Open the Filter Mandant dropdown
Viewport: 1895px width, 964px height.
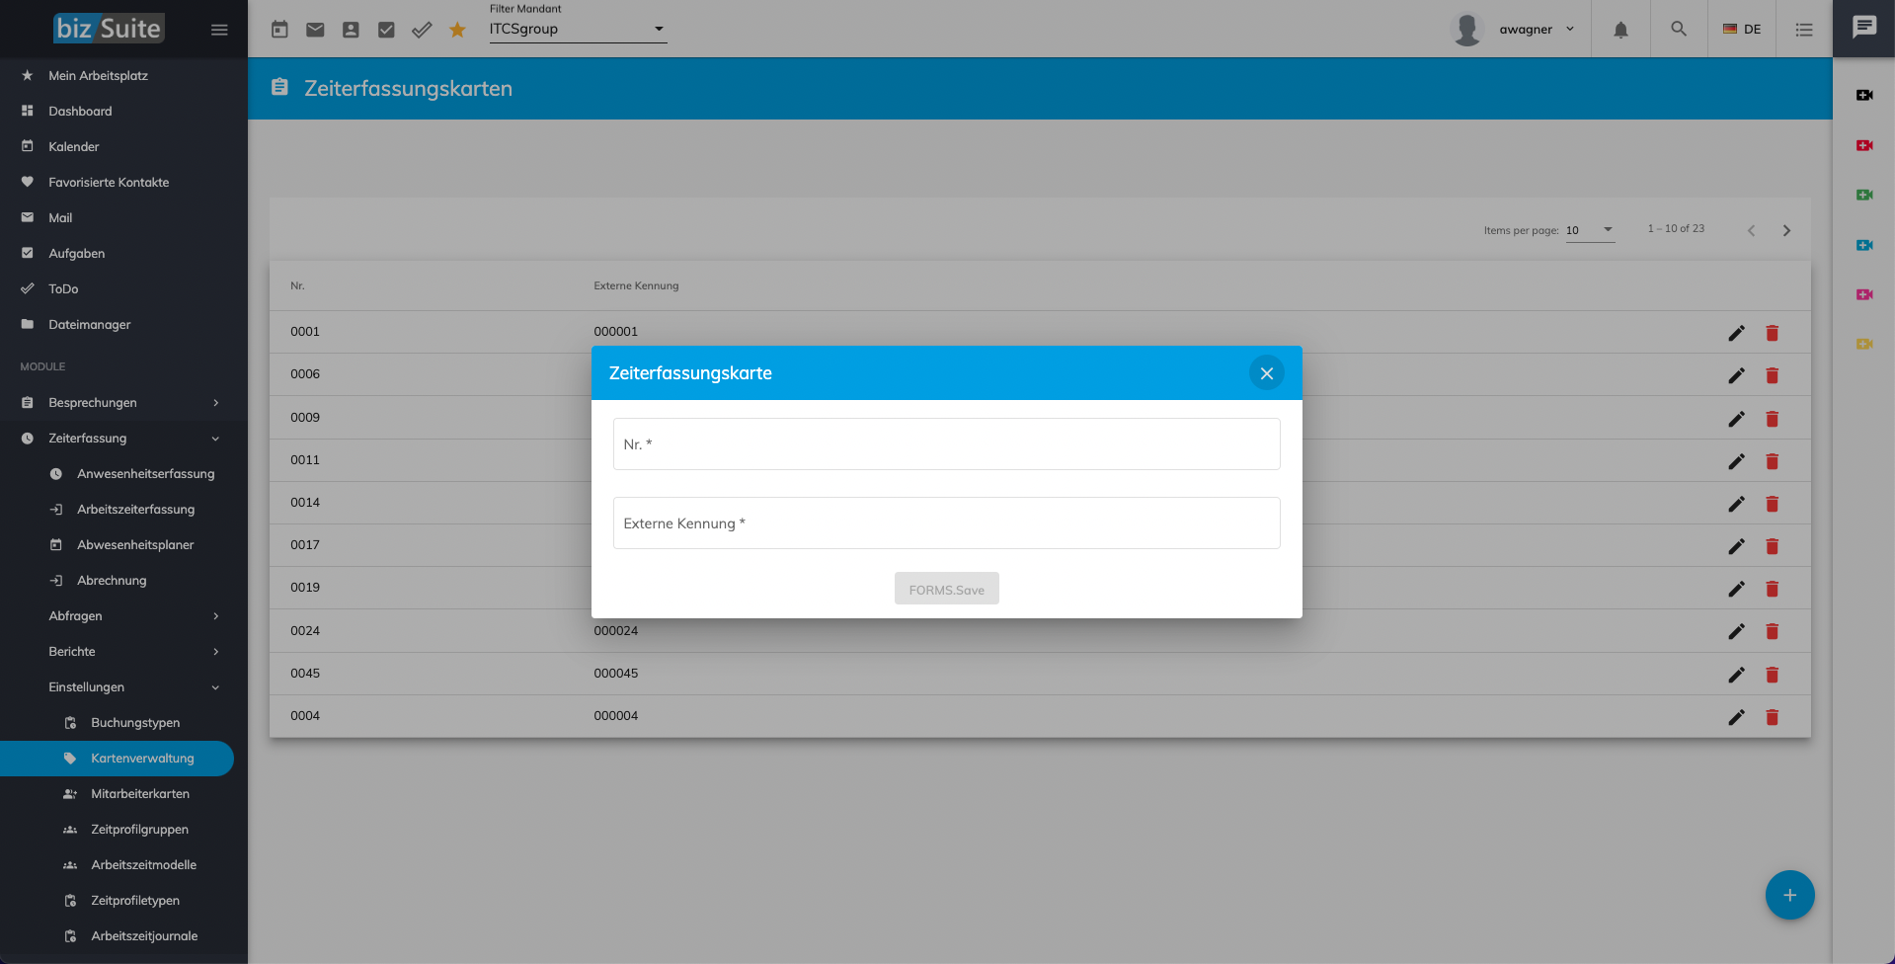578,30
